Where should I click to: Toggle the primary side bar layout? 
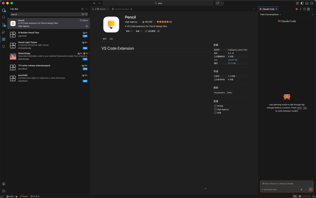pyautogui.click(x=302, y=3)
